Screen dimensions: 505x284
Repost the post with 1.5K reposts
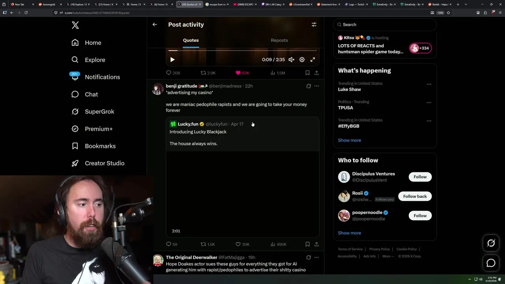point(208,245)
